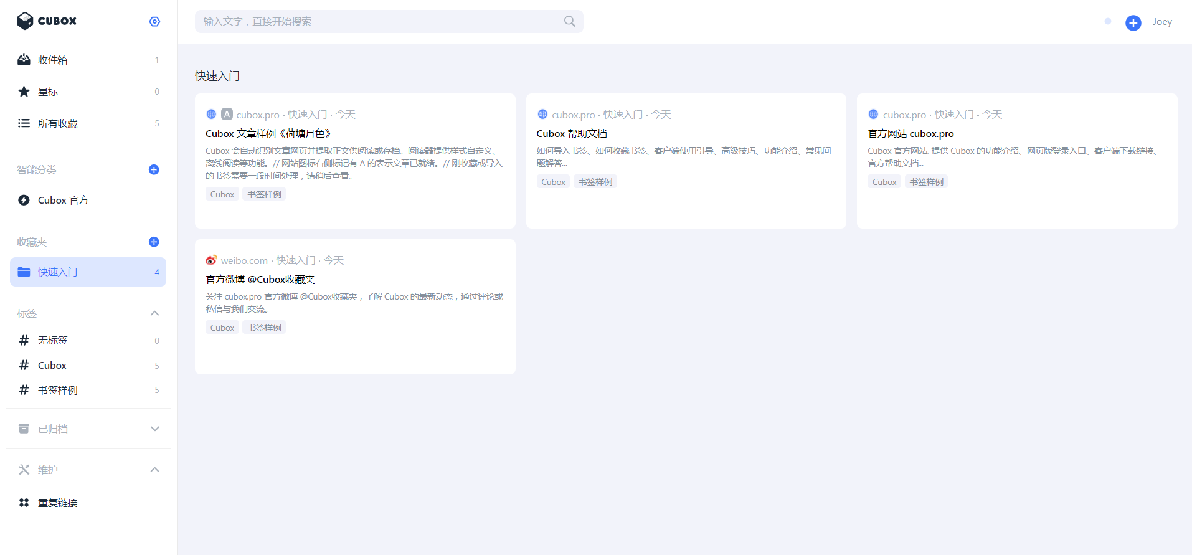Click the Cubox tag chip on 官方微博 card
1192x555 pixels.
pos(222,328)
